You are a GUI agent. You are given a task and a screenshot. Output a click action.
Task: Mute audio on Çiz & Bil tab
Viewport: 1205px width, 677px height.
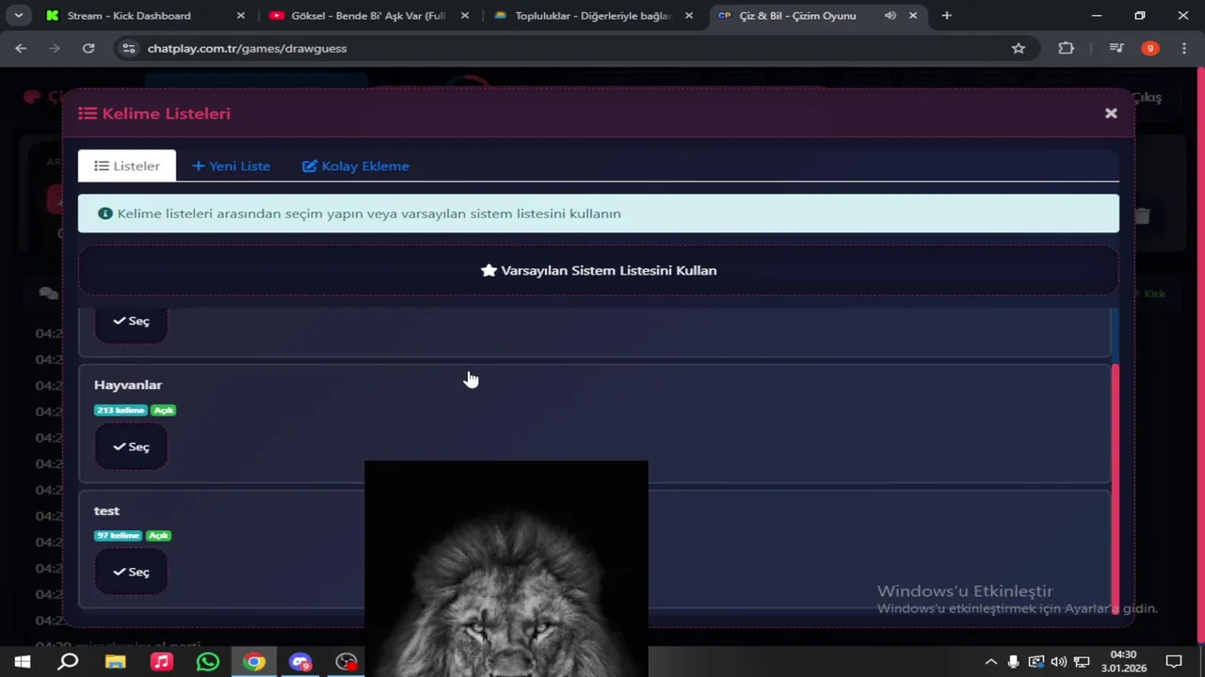pyautogui.click(x=891, y=15)
